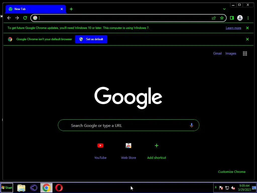Viewport: 257px width, 193px height.
Task: Click the Chrome icon in default-browser bar
Action: point(10,39)
